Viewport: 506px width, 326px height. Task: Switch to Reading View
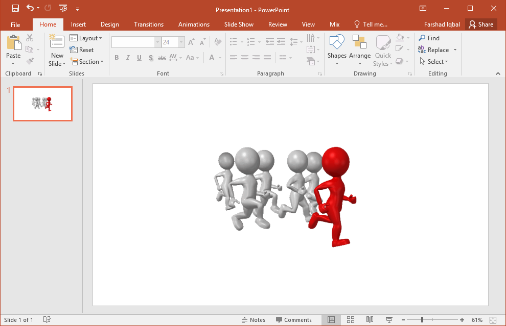click(x=370, y=320)
